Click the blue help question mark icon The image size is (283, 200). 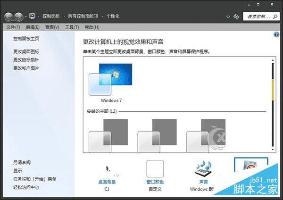pyautogui.click(x=276, y=34)
